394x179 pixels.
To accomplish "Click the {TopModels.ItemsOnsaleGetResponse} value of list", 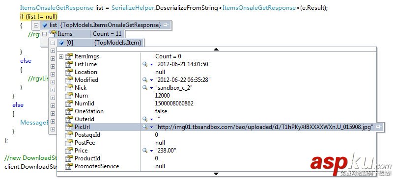I will 111,25.
